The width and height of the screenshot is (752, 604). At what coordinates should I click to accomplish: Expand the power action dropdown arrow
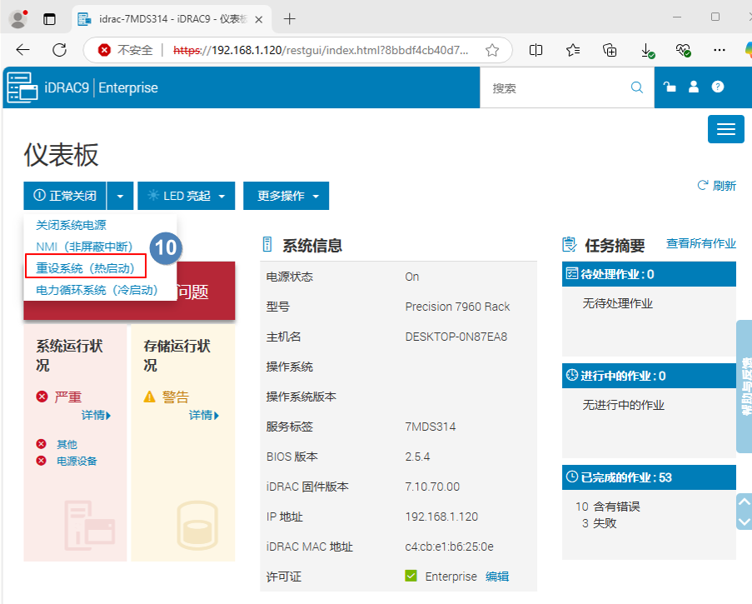point(120,196)
